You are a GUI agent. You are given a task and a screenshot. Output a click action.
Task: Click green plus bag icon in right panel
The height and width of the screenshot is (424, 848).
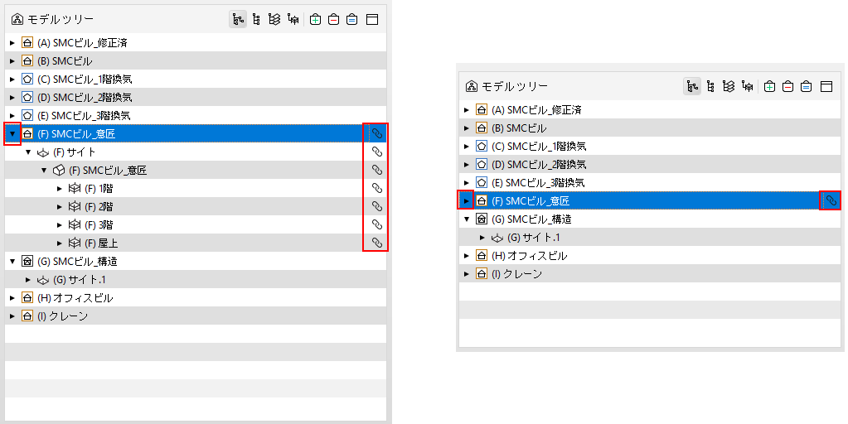coord(769,86)
